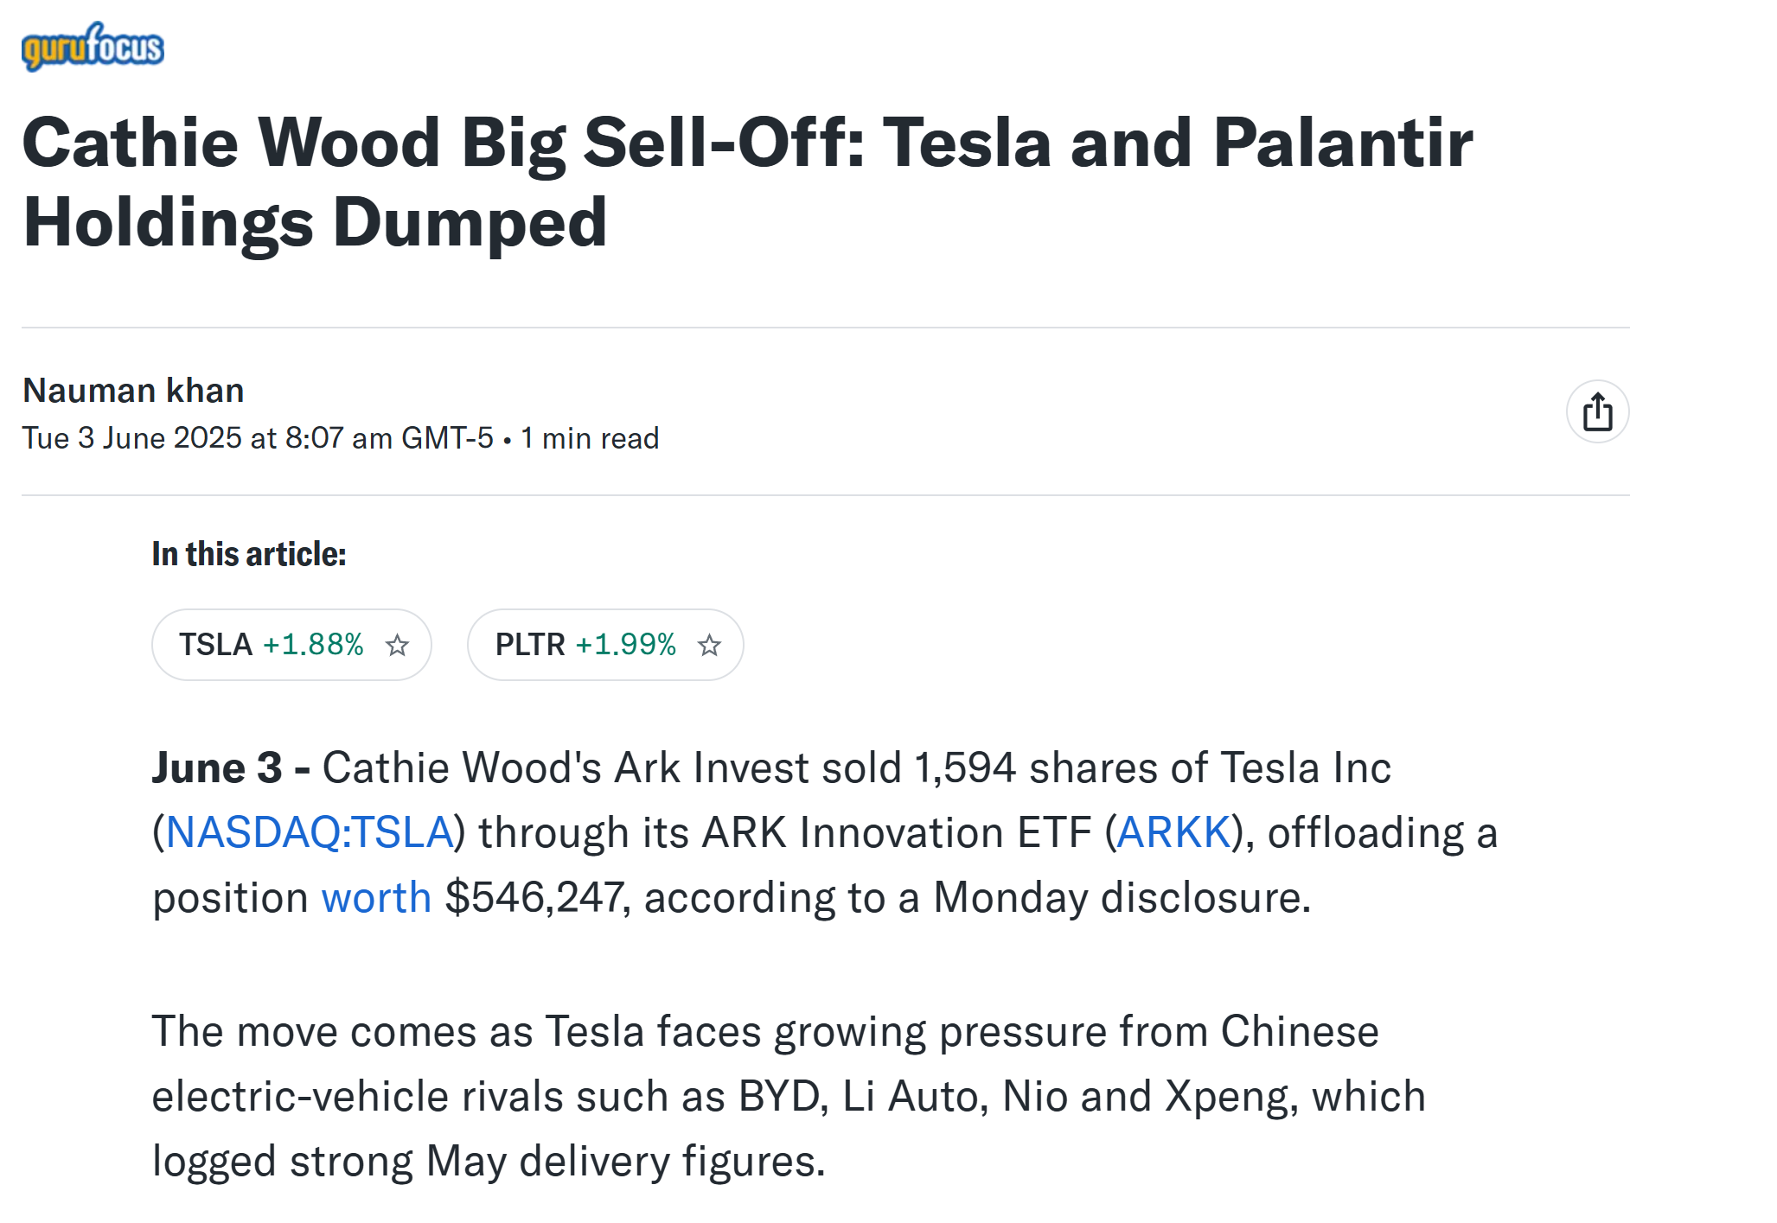Click the "In this article:" heading
The height and width of the screenshot is (1223, 1777).
click(249, 554)
